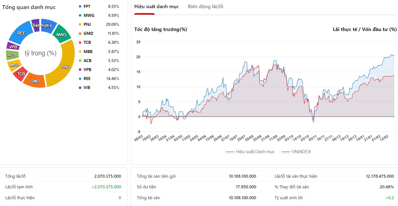Click the Số dư tiền value 17.950.000
Screen dimensions: 398x206
(246, 187)
